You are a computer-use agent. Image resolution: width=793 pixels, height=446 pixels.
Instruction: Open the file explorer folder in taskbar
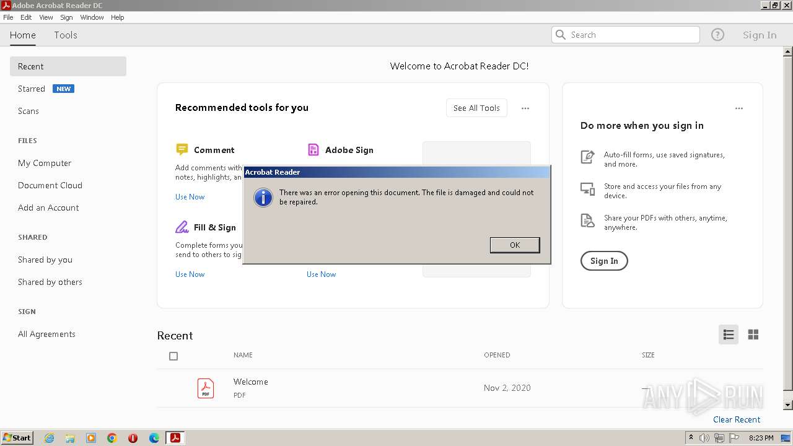click(x=70, y=438)
